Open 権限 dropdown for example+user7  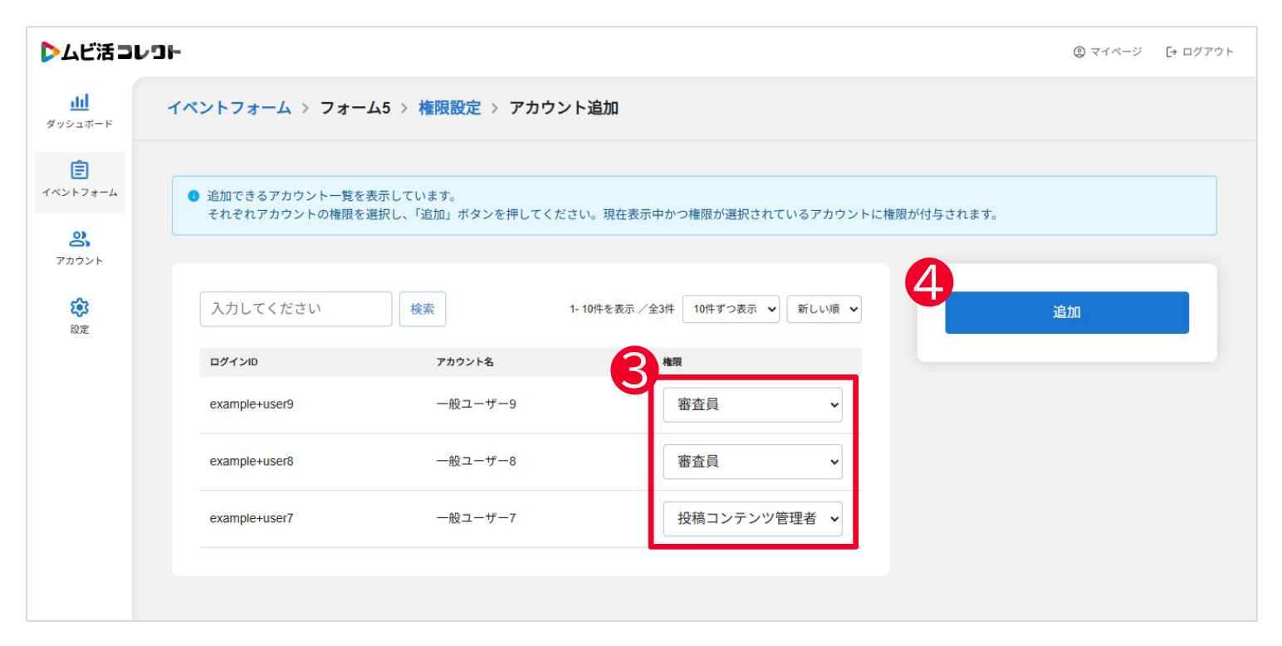(x=752, y=519)
